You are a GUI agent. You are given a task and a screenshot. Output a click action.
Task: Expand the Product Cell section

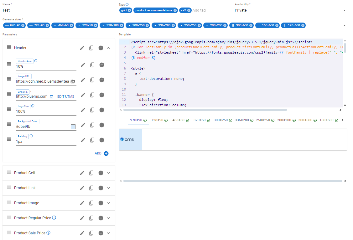coord(108,173)
